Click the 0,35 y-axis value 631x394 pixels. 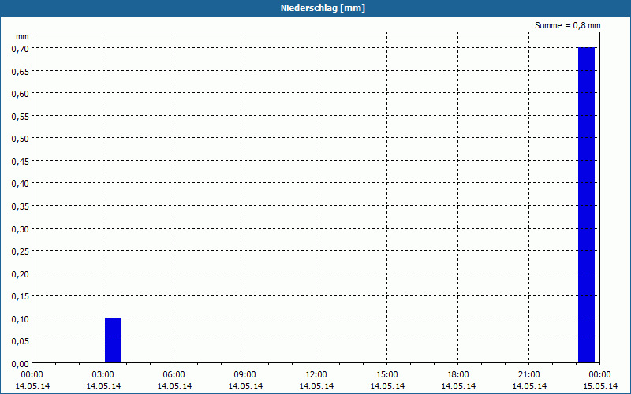tap(21, 206)
